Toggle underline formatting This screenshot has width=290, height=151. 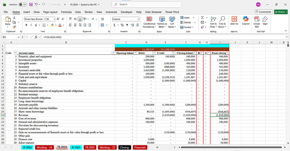[36, 25]
